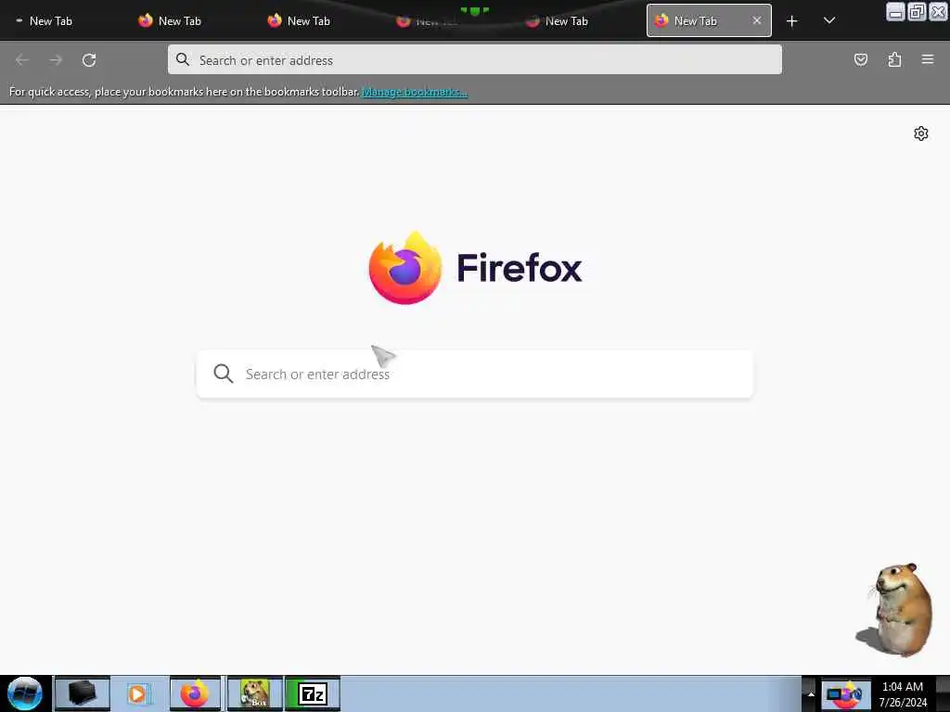This screenshot has width=950, height=712.
Task: Go back using the Back arrow
Action: click(x=22, y=60)
